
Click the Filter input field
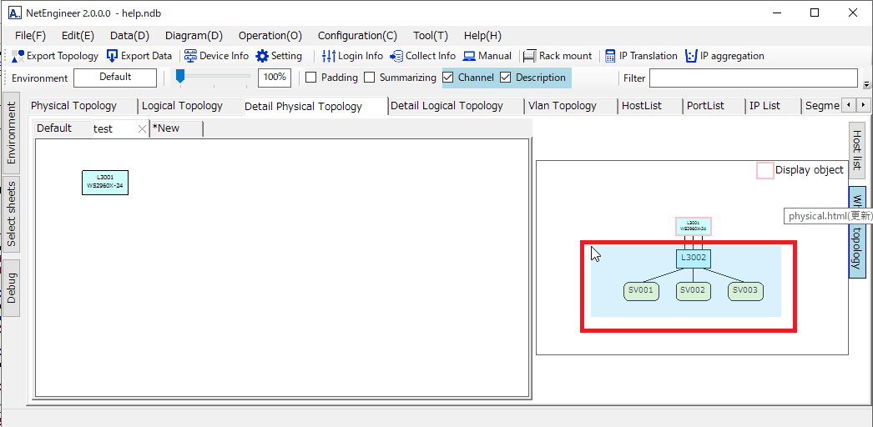[x=753, y=78]
